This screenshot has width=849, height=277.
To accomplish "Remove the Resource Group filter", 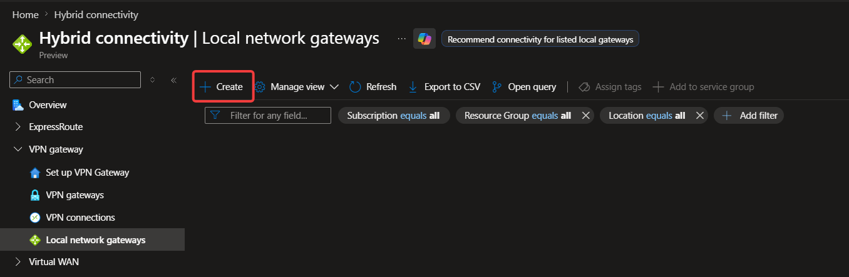I will pyautogui.click(x=585, y=115).
